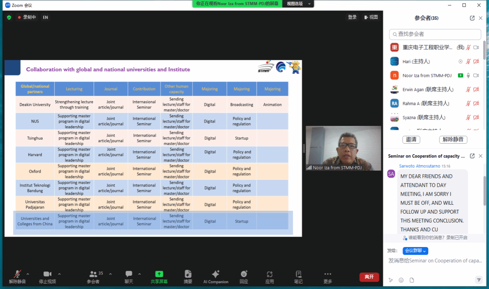Click the participant search field
This screenshot has height=289, width=489.
(x=435, y=34)
